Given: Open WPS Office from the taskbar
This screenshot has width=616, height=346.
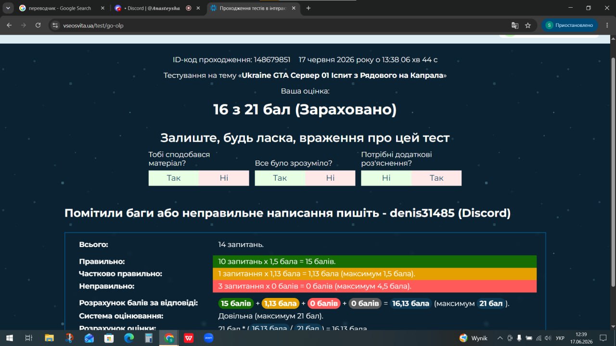Looking at the screenshot, I should pyautogui.click(x=189, y=338).
